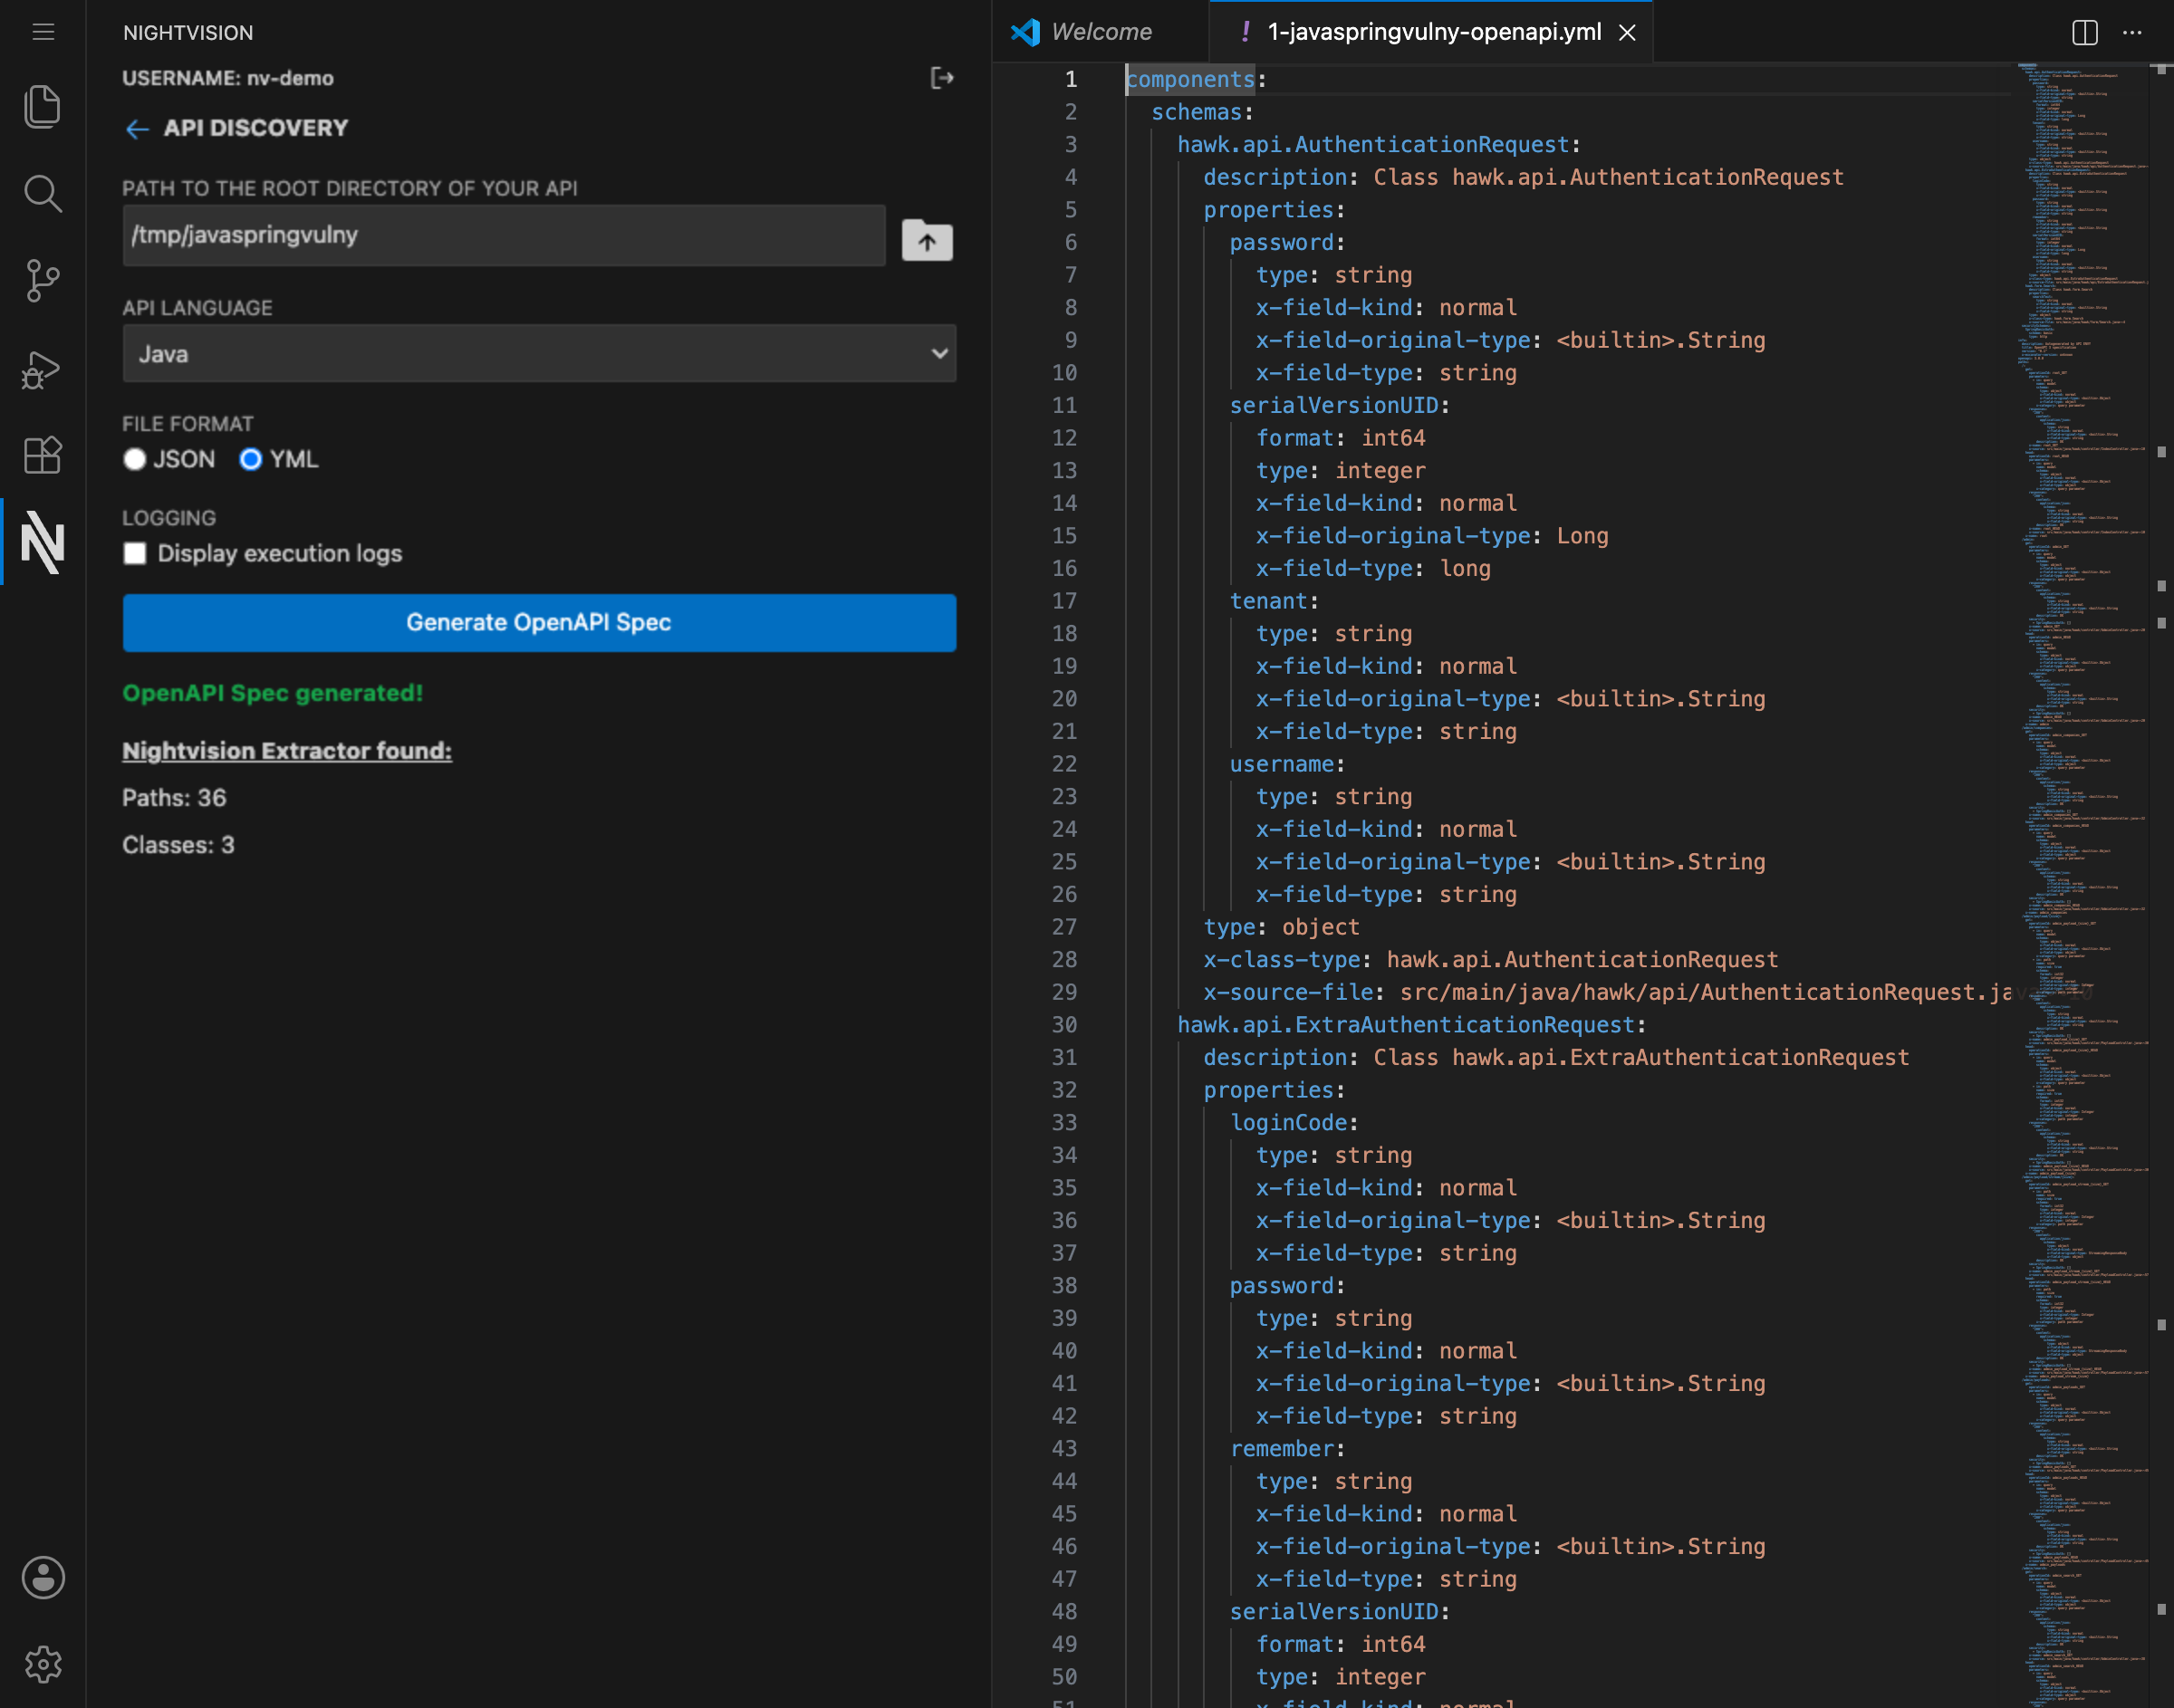Click the 'remember' key on line 43
Viewport: 2174px width, 1708px height.
pos(1281,1448)
